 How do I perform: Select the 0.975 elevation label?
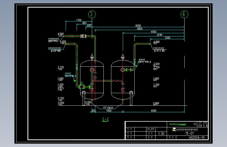[61, 88]
